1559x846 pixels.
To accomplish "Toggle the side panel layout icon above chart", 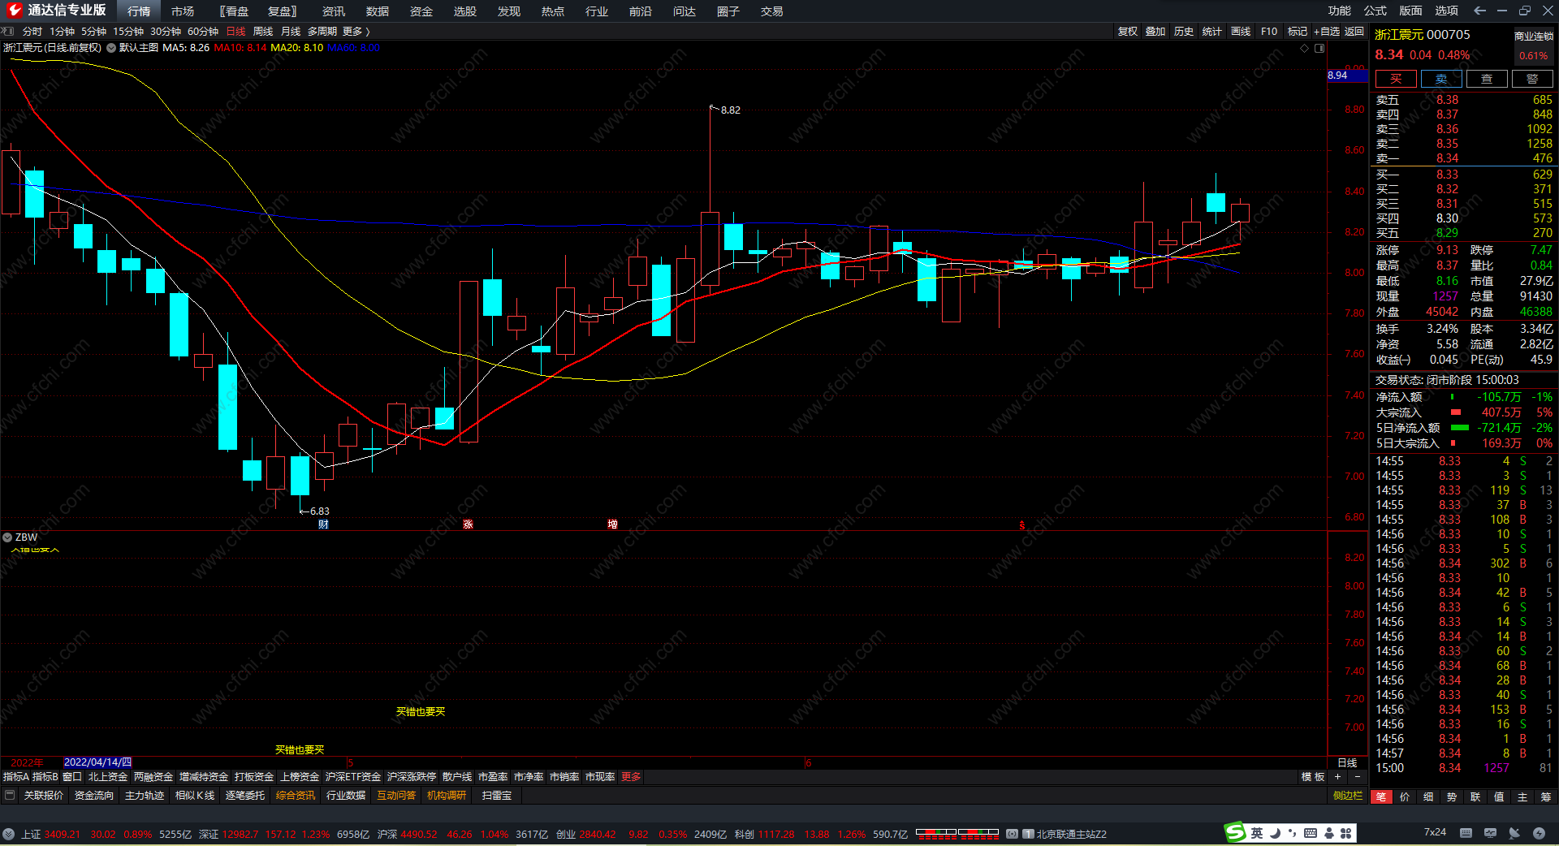I will (x=1319, y=48).
